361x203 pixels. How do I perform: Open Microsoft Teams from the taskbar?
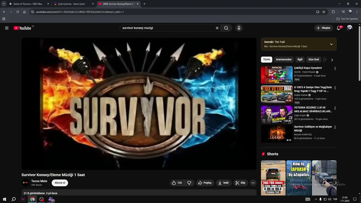pyautogui.click(x=51, y=199)
